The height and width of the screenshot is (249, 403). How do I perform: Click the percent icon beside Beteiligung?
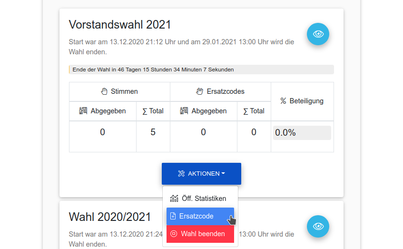click(x=283, y=101)
